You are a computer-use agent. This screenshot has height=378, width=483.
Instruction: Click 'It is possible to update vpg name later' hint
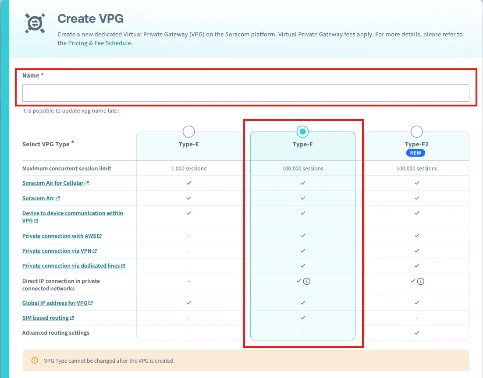click(x=71, y=111)
